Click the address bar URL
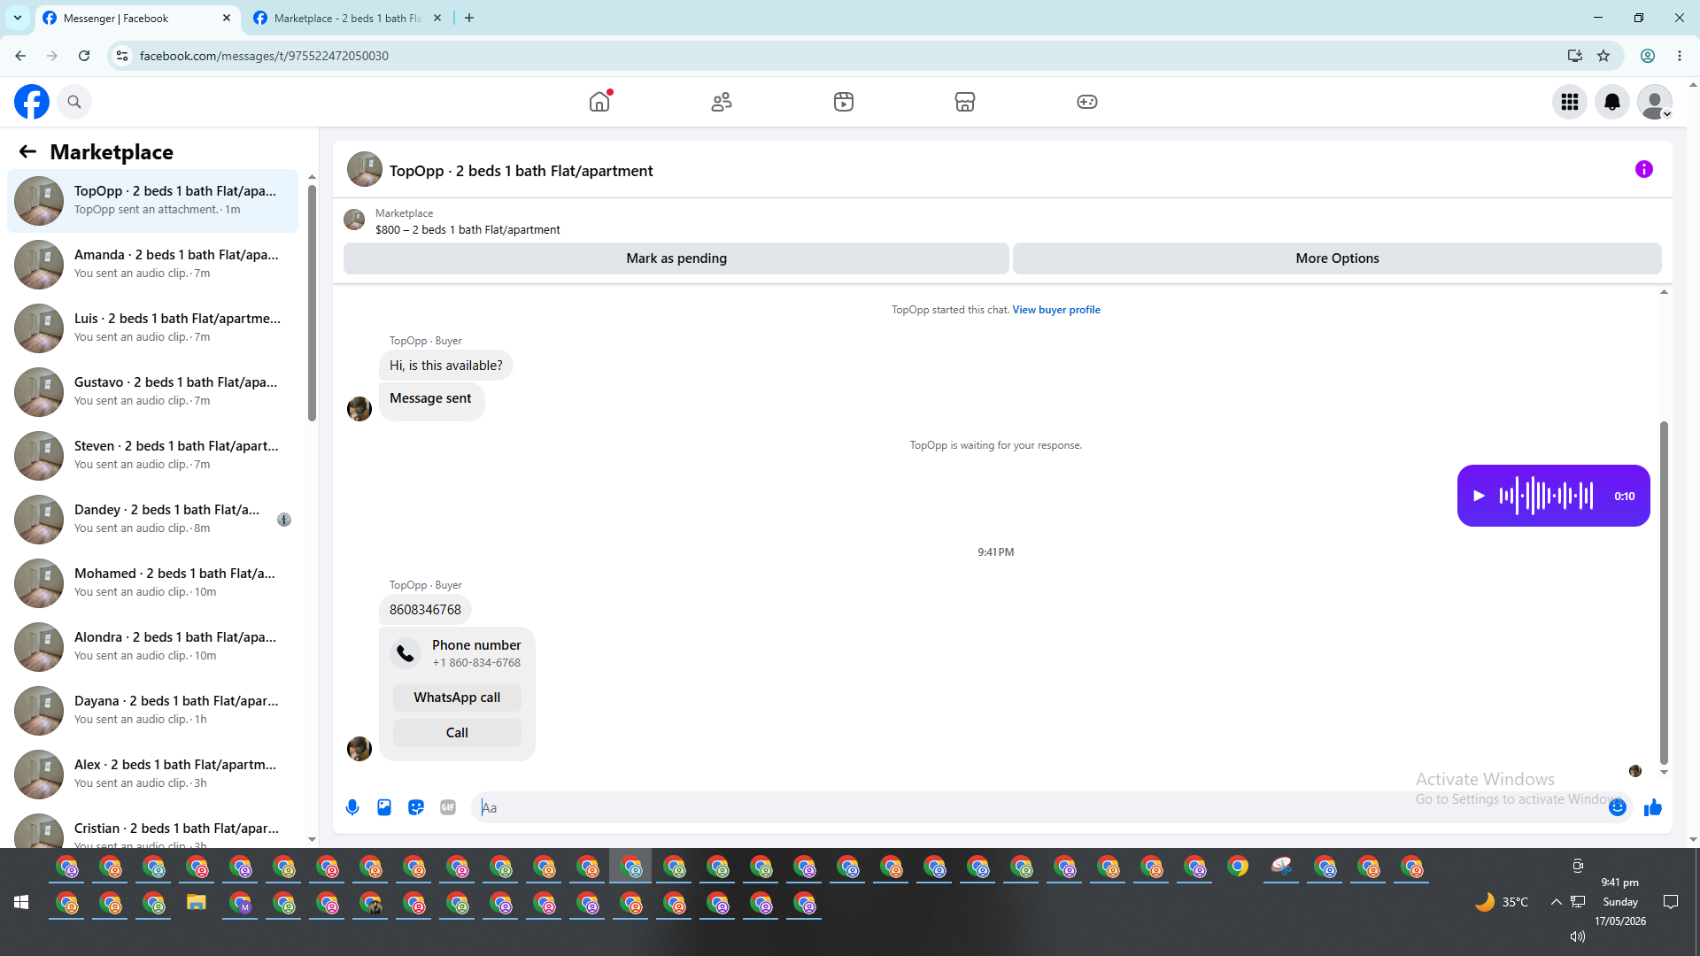The height and width of the screenshot is (956, 1700). pos(264,56)
